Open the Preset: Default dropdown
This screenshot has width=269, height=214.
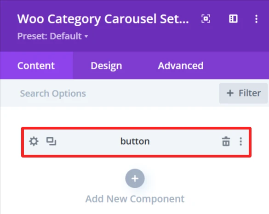click(x=53, y=36)
